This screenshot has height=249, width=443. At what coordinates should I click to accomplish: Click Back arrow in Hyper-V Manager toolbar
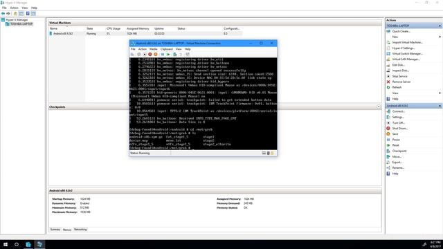click(3, 13)
